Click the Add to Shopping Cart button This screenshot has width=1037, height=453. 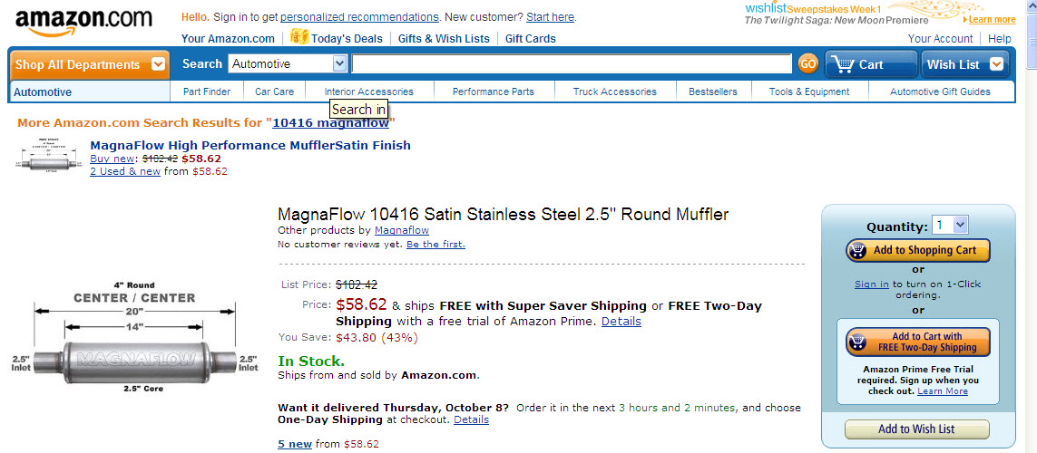coord(917,250)
